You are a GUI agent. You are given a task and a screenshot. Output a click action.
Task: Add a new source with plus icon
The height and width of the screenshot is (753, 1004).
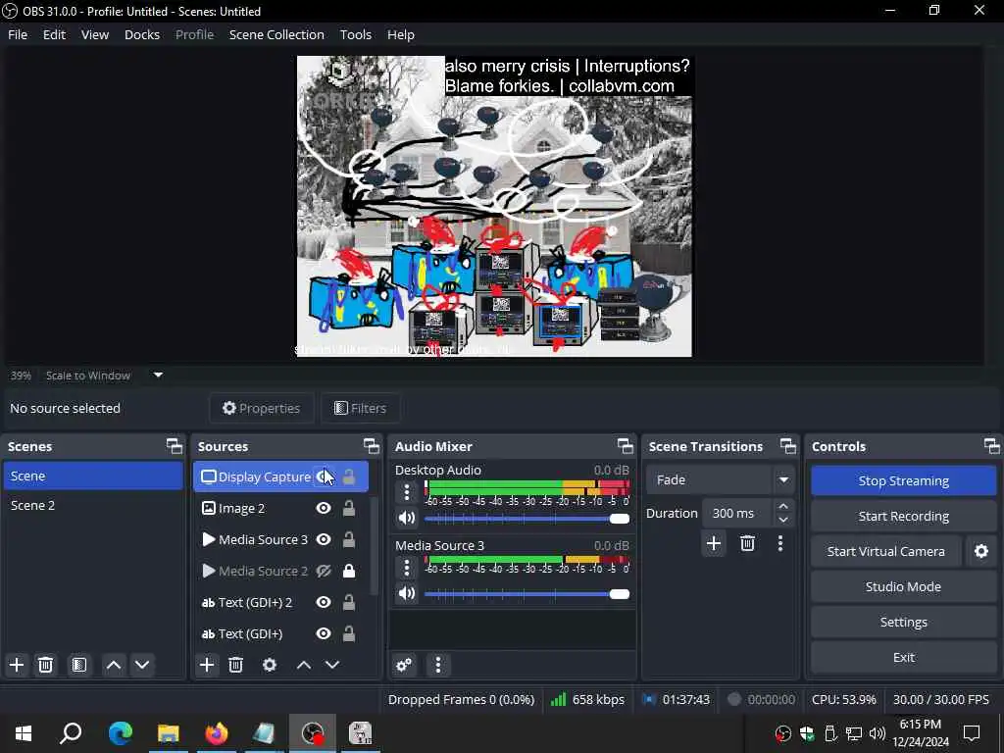207,665
